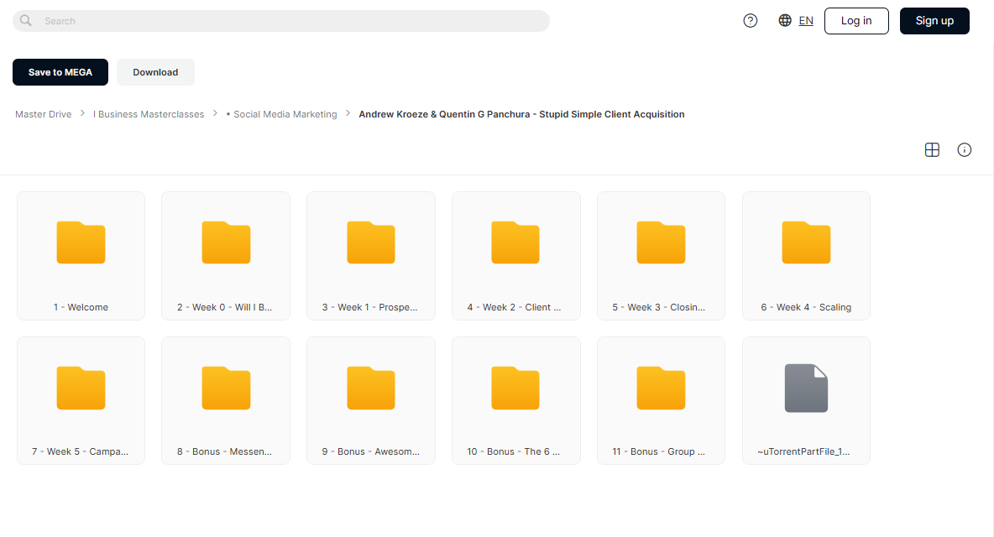
Task: Go to Master Drive breadcrumb
Action: click(43, 115)
